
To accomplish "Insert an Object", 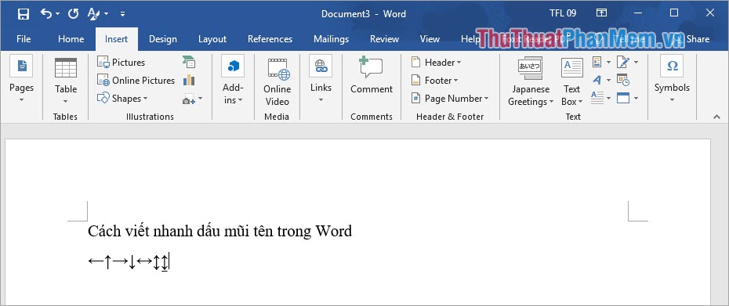I will tap(627, 98).
